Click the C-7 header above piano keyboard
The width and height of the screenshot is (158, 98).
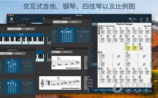tap(21, 35)
